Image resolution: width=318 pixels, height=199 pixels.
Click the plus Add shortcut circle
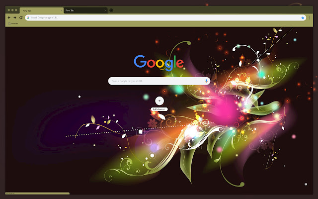point(159,101)
